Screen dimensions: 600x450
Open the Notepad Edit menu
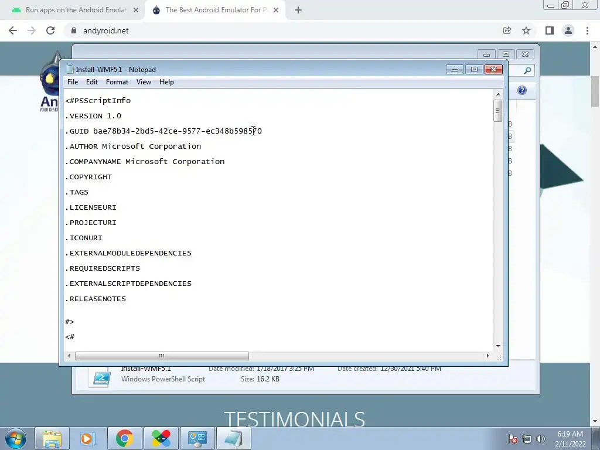click(92, 82)
